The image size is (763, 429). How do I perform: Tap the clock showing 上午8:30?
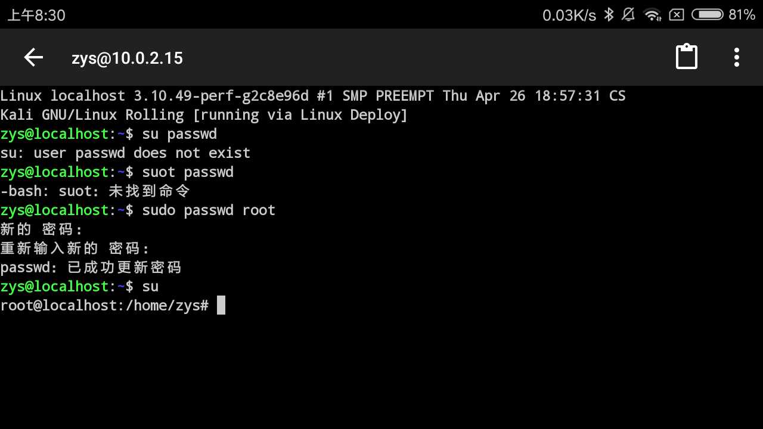(36, 15)
